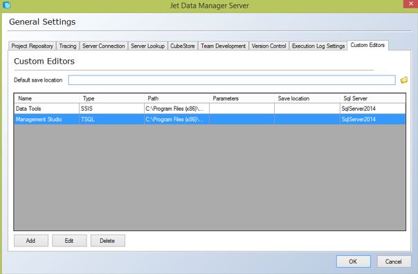
Task: Click the Sql Server column header
Action: click(x=373, y=98)
